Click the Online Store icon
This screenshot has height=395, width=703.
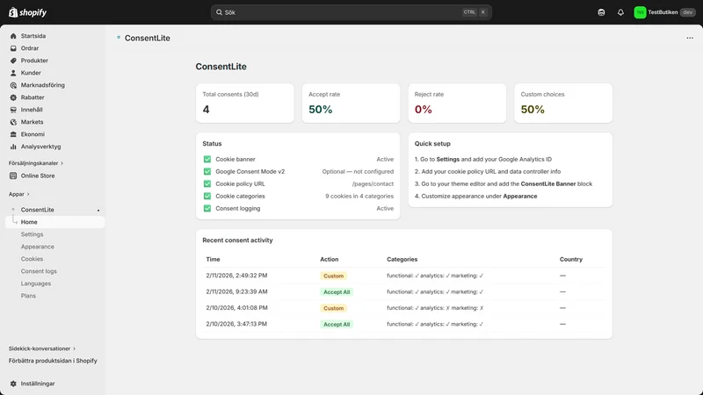pyautogui.click(x=13, y=176)
